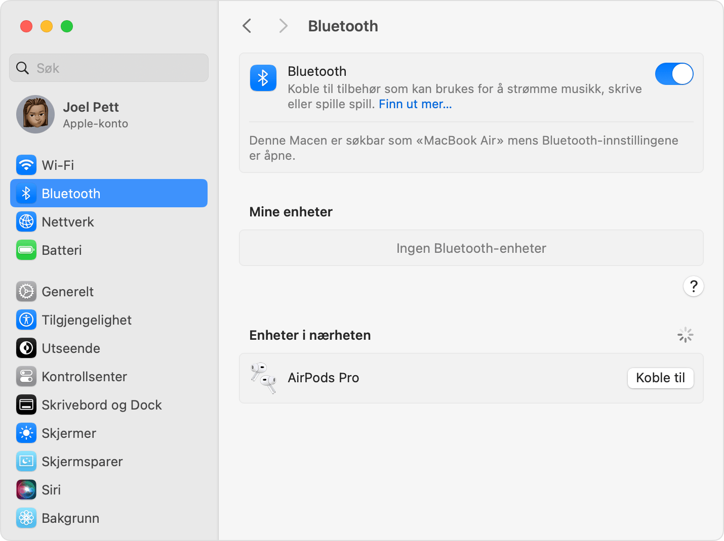This screenshot has height=541, width=724.
Task: Click the Tilgjengelighet accessibility icon
Action: coord(26,320)
